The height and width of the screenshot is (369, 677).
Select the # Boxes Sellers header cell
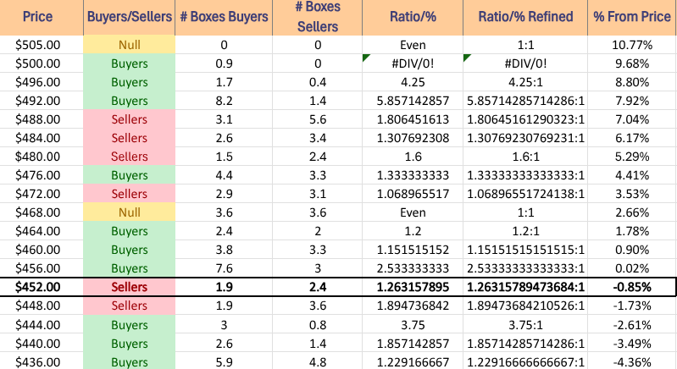click(318, 17)
